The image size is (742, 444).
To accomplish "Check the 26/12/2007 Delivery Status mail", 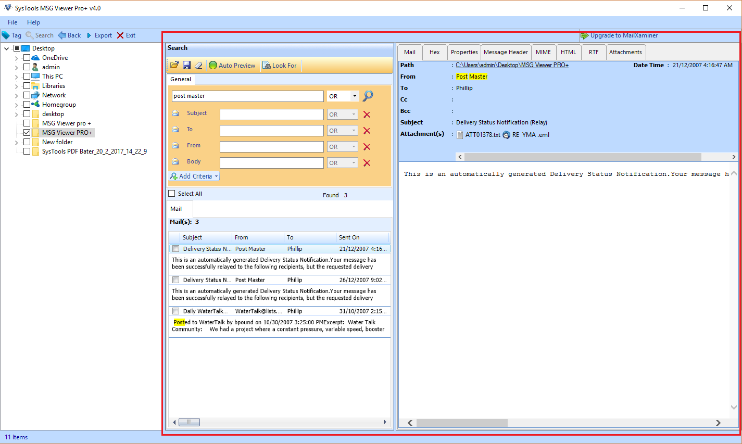I will click(x=176, y=280).
